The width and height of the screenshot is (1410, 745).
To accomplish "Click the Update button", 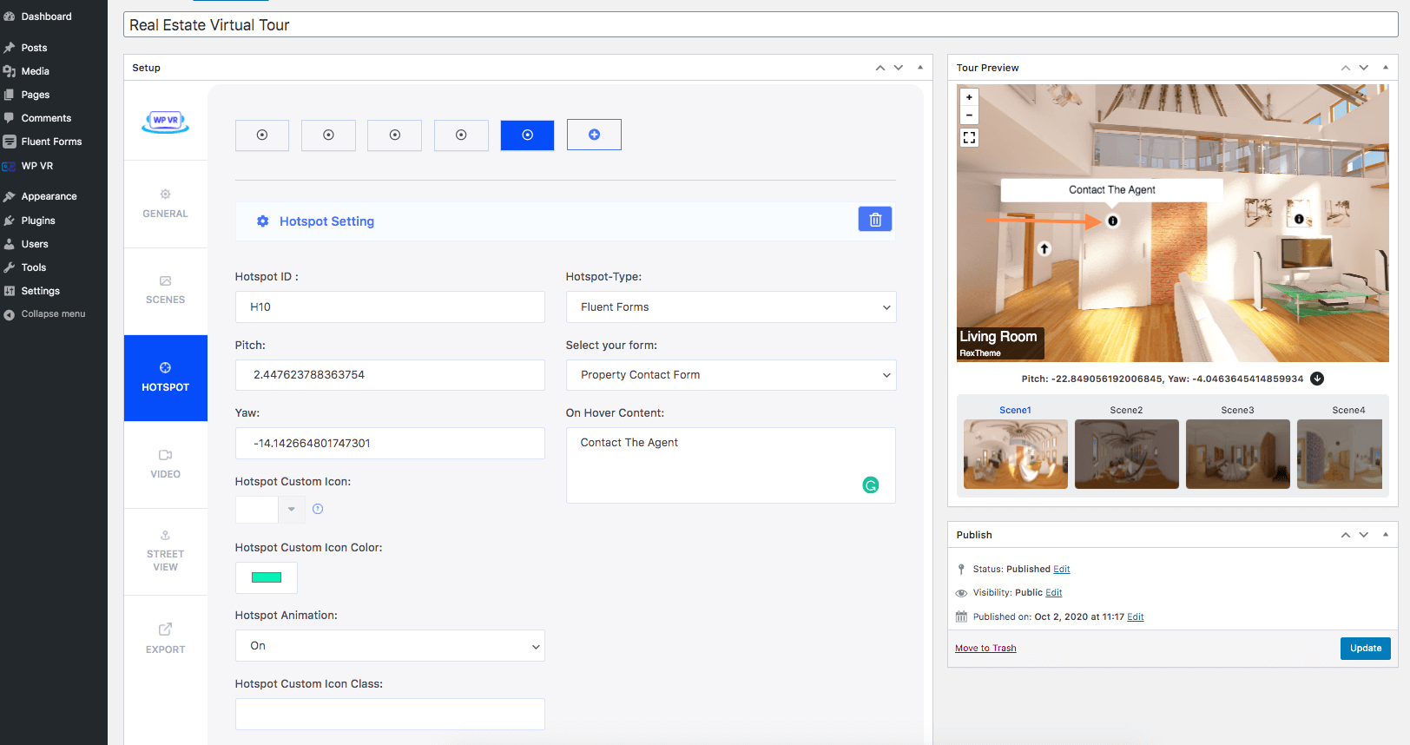I will click(x=1365, y=649).
